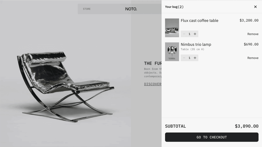The image size is (262, 147).
Task: Click the Flux coffee table quantity field
Action: [x=190, y=34]
